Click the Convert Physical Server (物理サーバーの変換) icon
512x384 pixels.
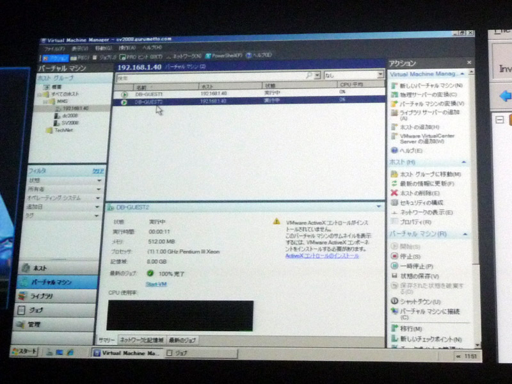click(394, 95)
